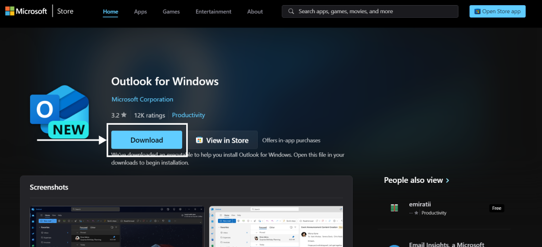Click the 3.2 star rating
542x247 pixels.
click(119, 115)
